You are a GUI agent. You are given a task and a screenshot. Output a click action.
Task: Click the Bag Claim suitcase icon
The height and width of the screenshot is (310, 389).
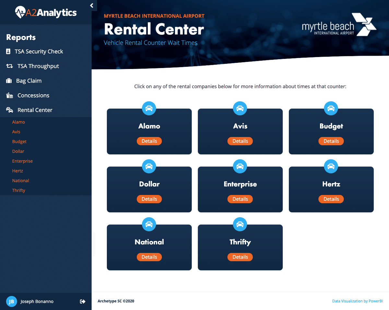[9, 81]
